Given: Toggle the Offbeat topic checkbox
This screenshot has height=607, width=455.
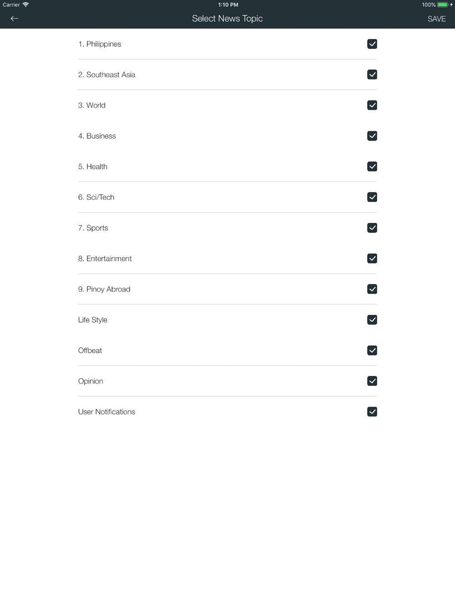Looking at the screenshot, I should pyautogui.click(x=372, y=350).
